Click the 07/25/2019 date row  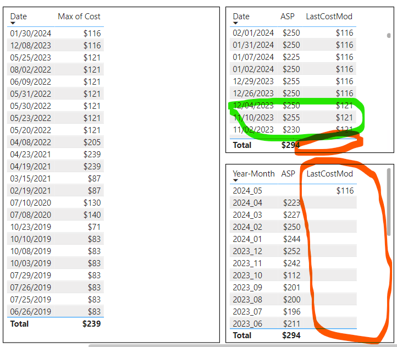[x=56, y=299]
